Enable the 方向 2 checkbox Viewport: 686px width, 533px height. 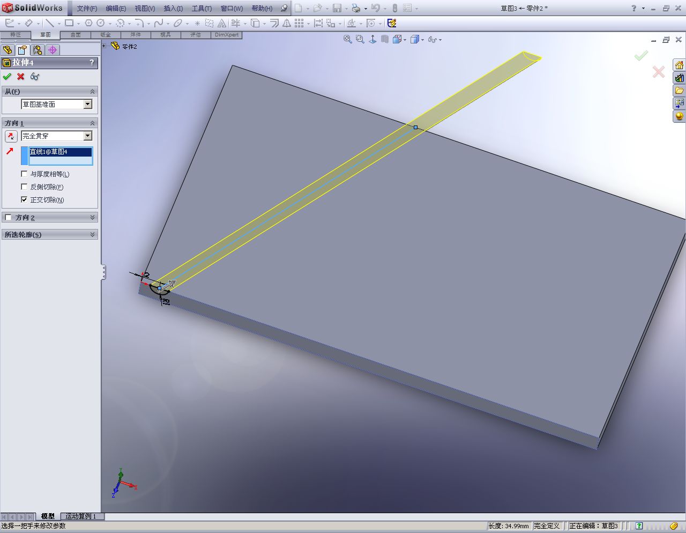[x=8, y=217]
